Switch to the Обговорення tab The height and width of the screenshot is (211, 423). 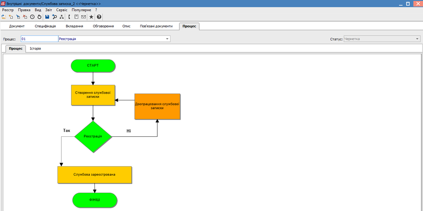click(x=103, y=26)
